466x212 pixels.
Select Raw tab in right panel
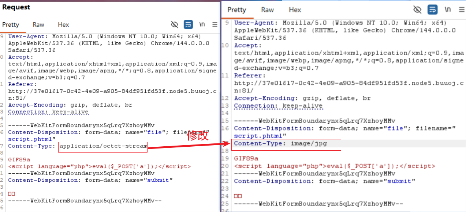[268, 10]
